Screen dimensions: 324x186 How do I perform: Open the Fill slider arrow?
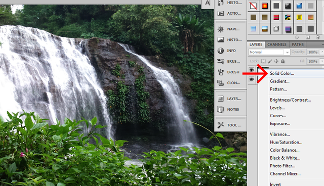(322, 61)
